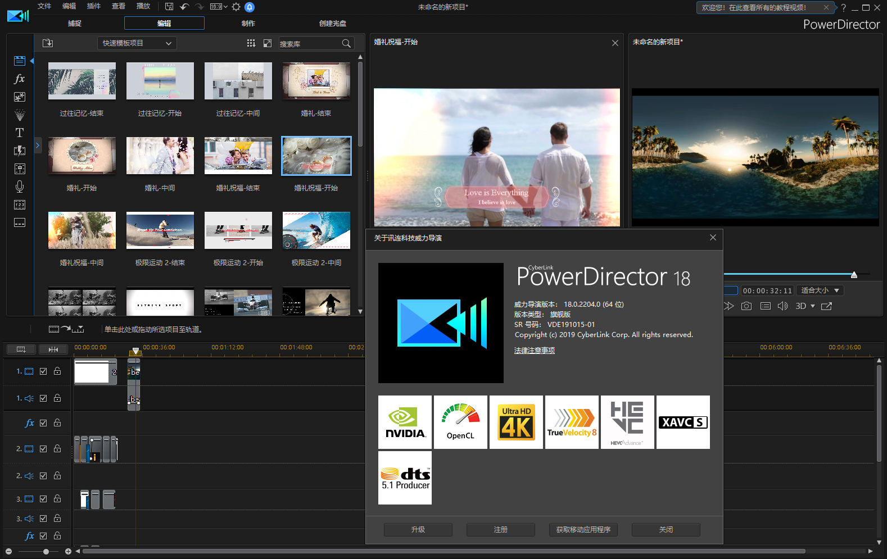
Task: Undock the preview window icon
Action: click(826, 306)
